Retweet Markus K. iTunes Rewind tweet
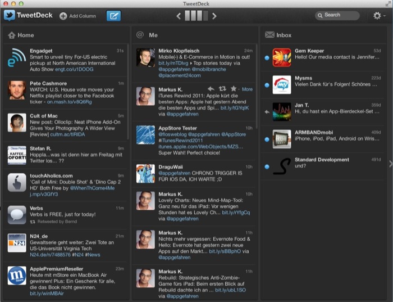 222,89
